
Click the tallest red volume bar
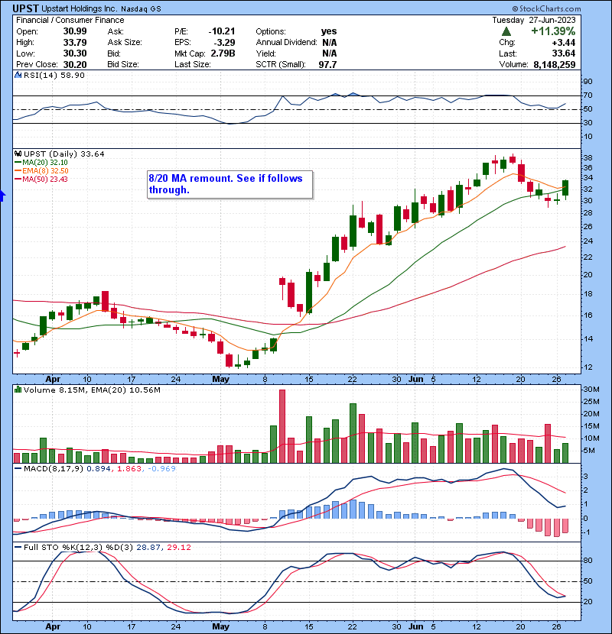point(282,426)
